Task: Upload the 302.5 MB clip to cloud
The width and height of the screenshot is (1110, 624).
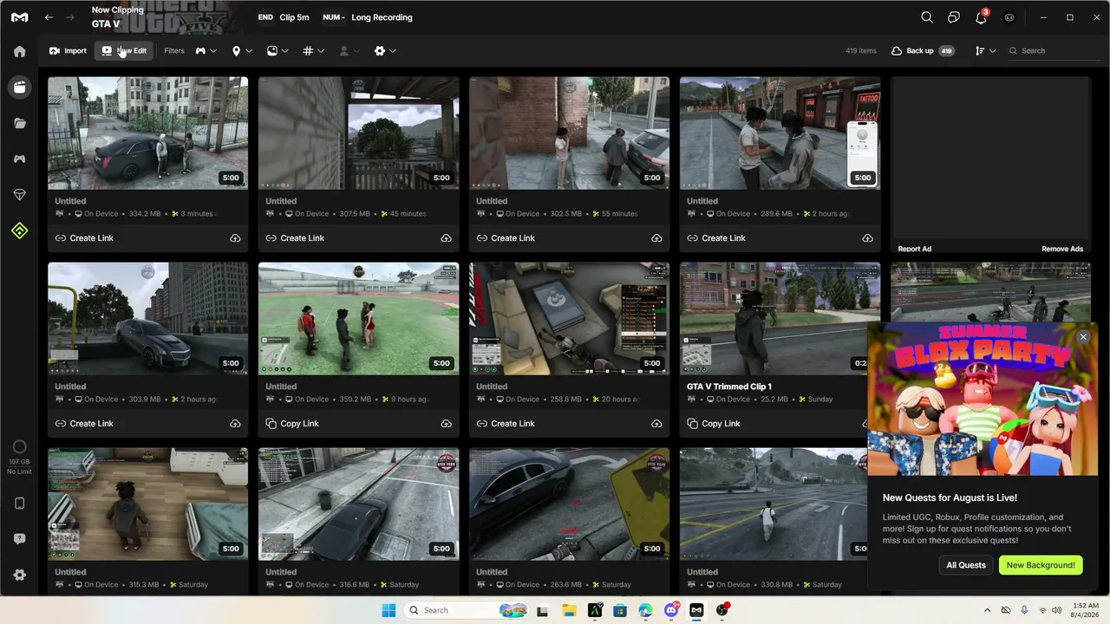Action: point(656,238)
